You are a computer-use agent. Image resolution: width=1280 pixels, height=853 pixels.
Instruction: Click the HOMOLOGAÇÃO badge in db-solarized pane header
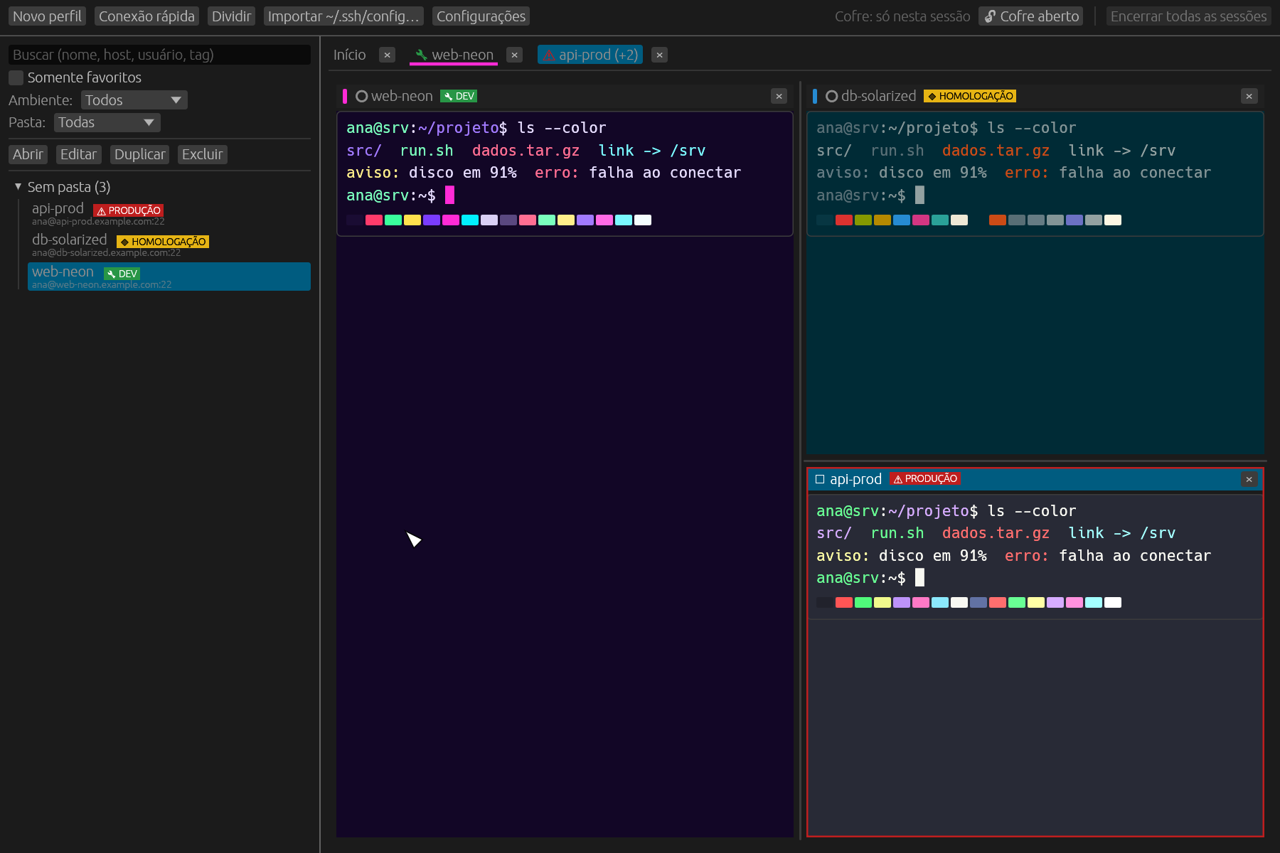[x=970, y=96]
